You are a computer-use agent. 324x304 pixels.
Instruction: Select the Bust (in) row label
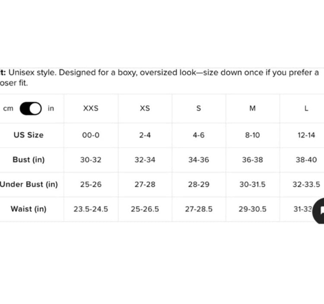[x=29, y=160]
